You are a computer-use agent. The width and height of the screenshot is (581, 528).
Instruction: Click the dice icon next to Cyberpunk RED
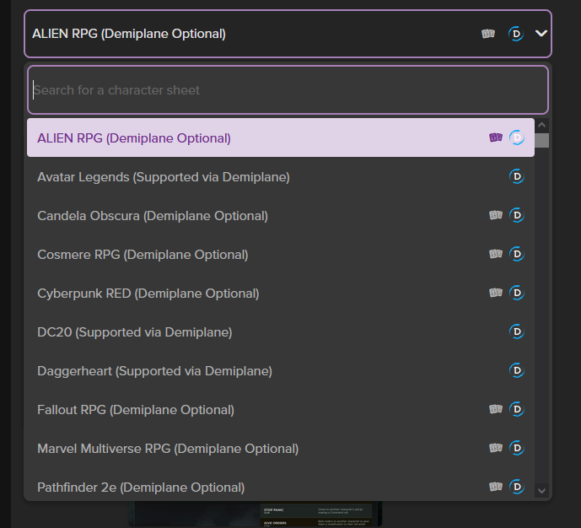(496, 294)
